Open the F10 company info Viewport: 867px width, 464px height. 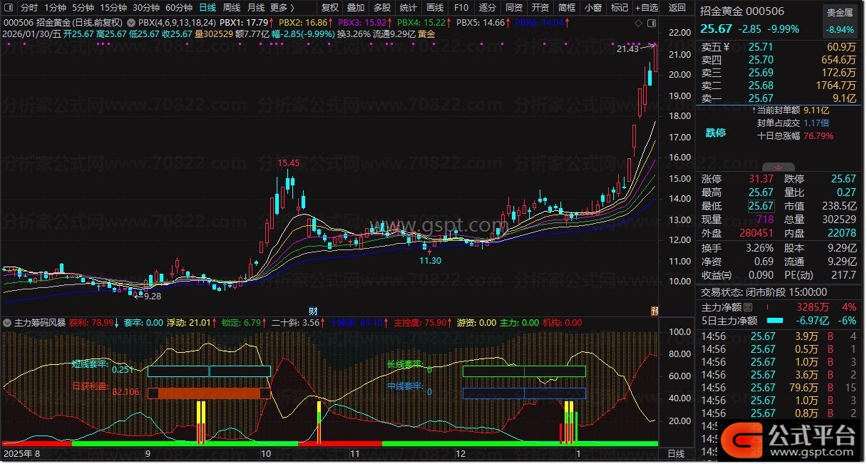click(x=461, y=7)
